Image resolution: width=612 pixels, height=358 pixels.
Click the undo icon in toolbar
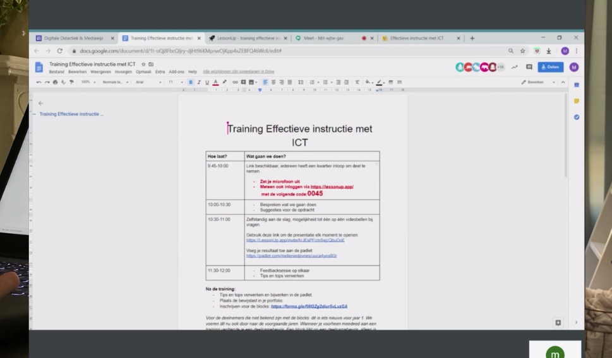coord(39,82)
